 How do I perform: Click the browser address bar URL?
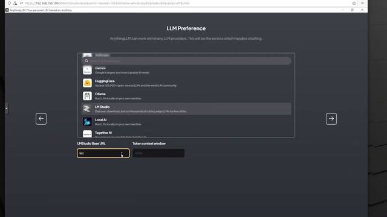pyautogui.click(x=108, y=3)
